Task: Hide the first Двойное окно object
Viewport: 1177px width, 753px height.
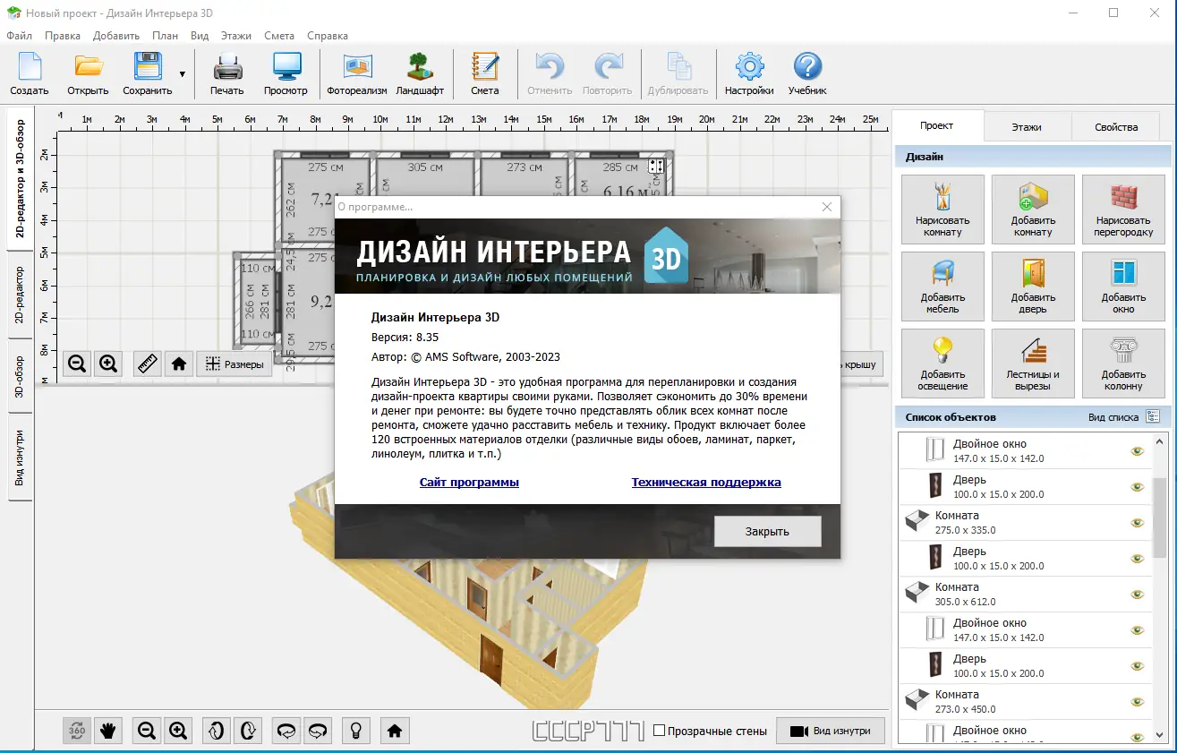Action: pos(1138,451)
